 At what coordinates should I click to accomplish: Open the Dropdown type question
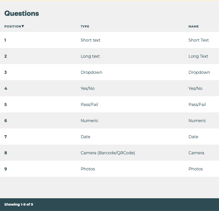91,72
